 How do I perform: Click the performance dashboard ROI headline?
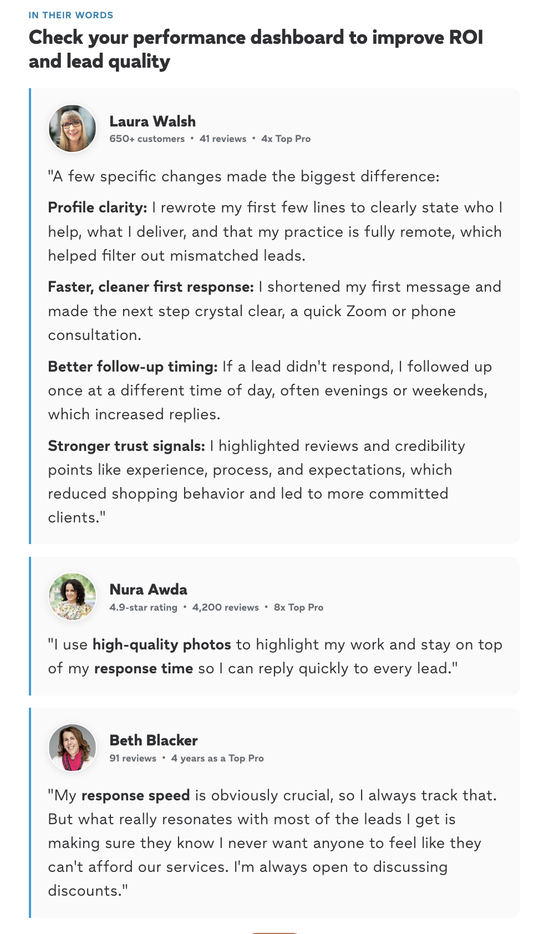256,49
